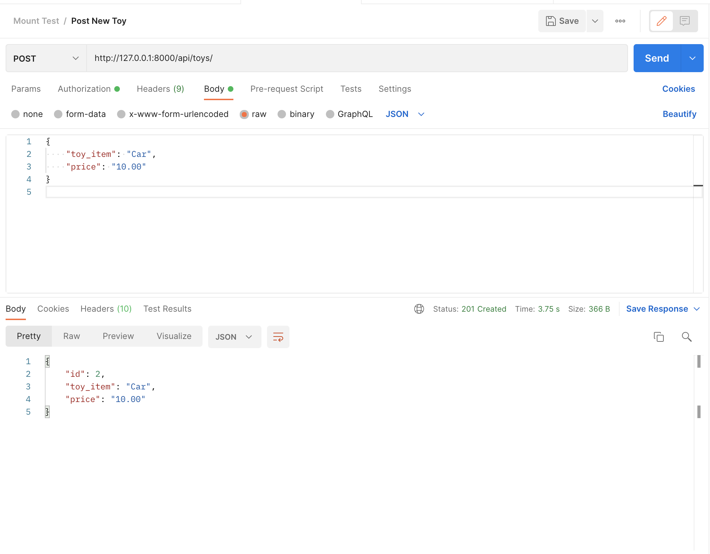
Task: Click the response pane scrollbar thumb
Action: coord(698,361)
